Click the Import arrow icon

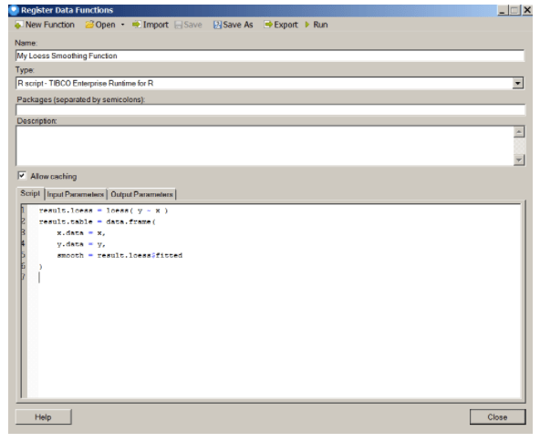[137, 25]
